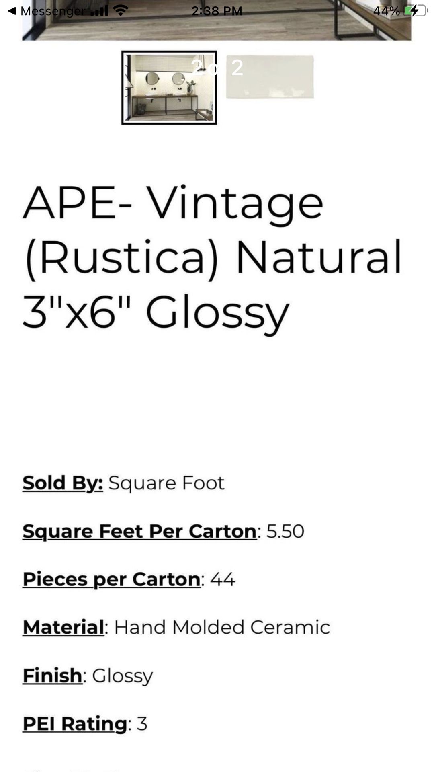Tap the "Hand Molded Ceramic" value text
The width and height of the screenshot is (434, 772).
click(222, 627)
